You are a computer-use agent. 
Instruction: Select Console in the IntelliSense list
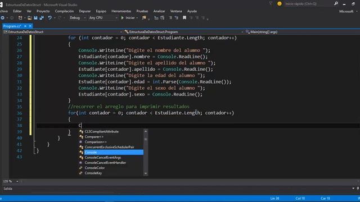point(114,152)
